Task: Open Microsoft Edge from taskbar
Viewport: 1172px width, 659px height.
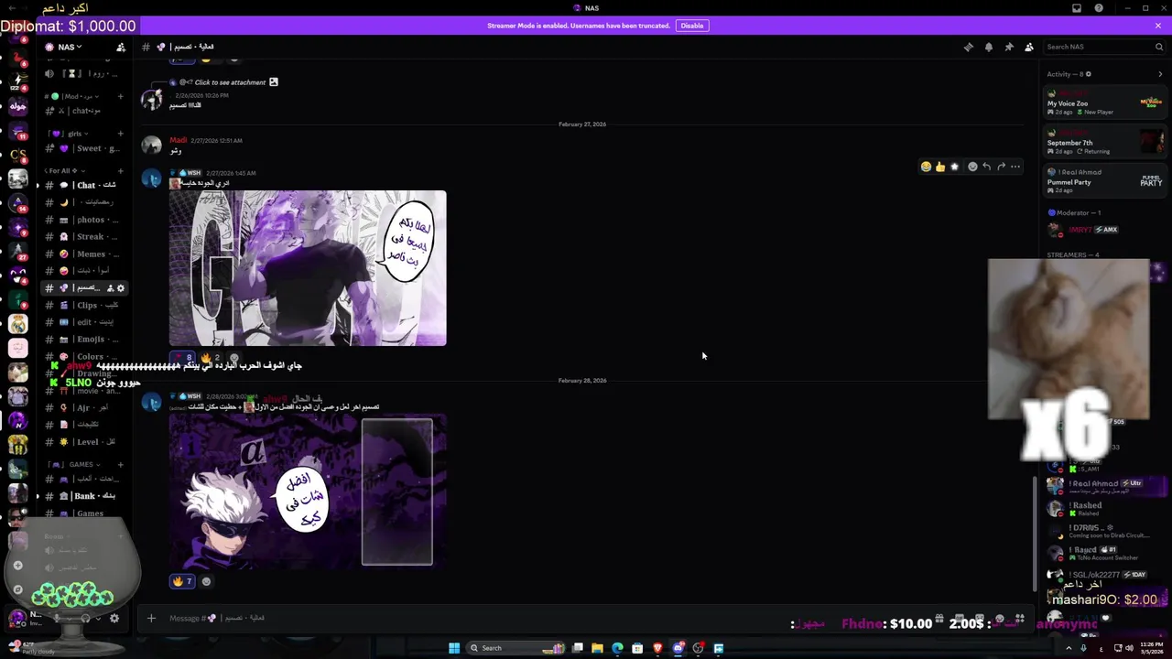Action: (x=617, y=648)
